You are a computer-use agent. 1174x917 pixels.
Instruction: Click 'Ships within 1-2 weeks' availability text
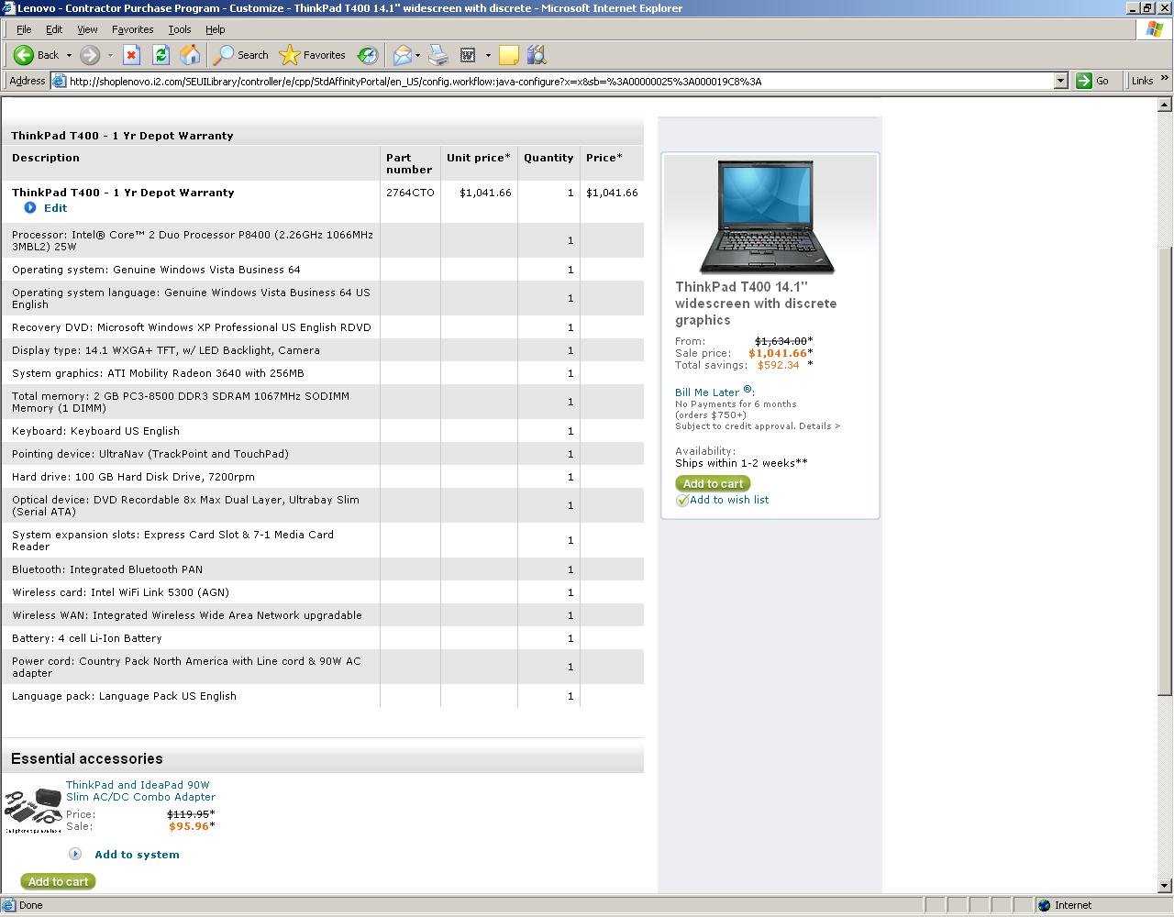tap(741, 463)
